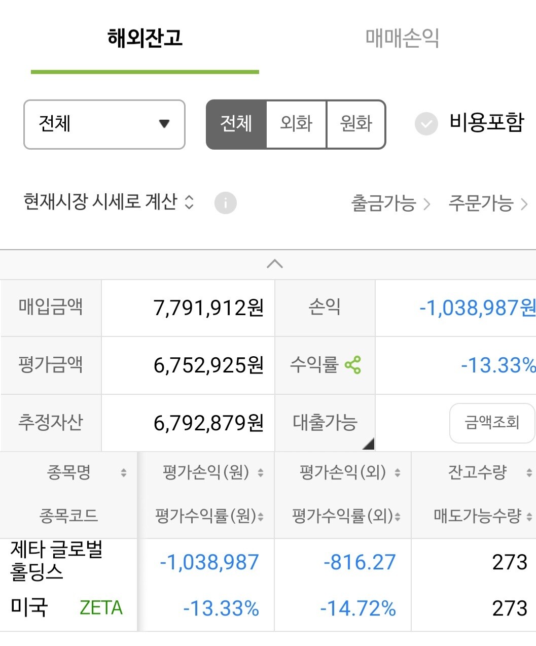
Task: Click the info icon beside calculation method
Action: pos(225,203)
